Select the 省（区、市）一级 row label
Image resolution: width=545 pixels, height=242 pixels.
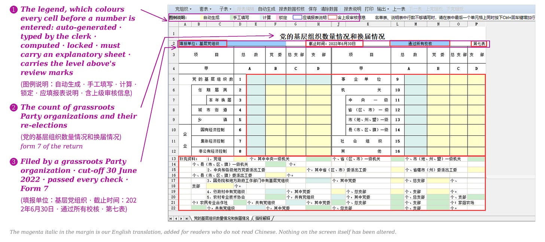[368, 110]
